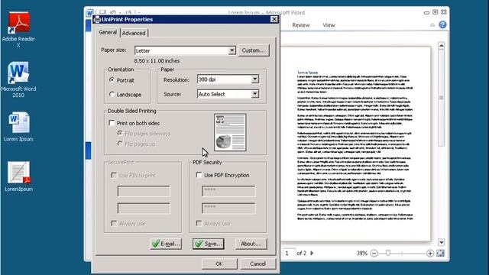Click Cancel button
489x275 pixels.
pyautogui.click(x=258, y=264)
